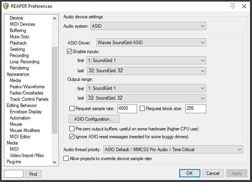Open the Mouse Modifiers page
Image resolution: width=252 pixels, height=182 pixels.
(x=25, y=130)
